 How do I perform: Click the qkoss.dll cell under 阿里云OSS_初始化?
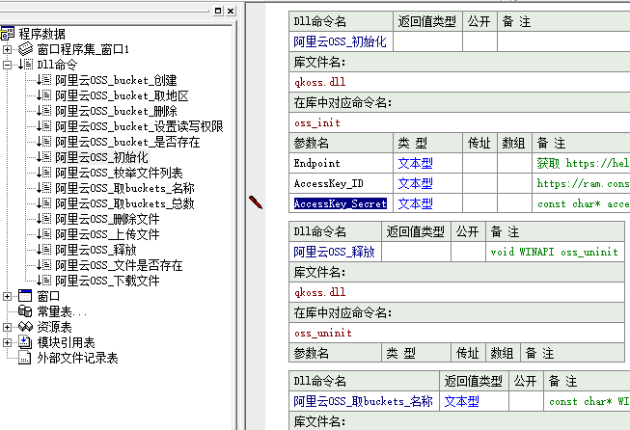point(459,82)
